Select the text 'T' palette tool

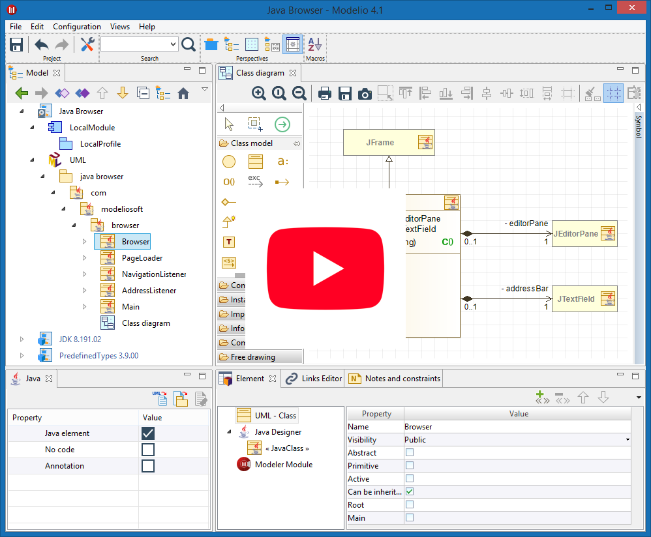point(229,242)
